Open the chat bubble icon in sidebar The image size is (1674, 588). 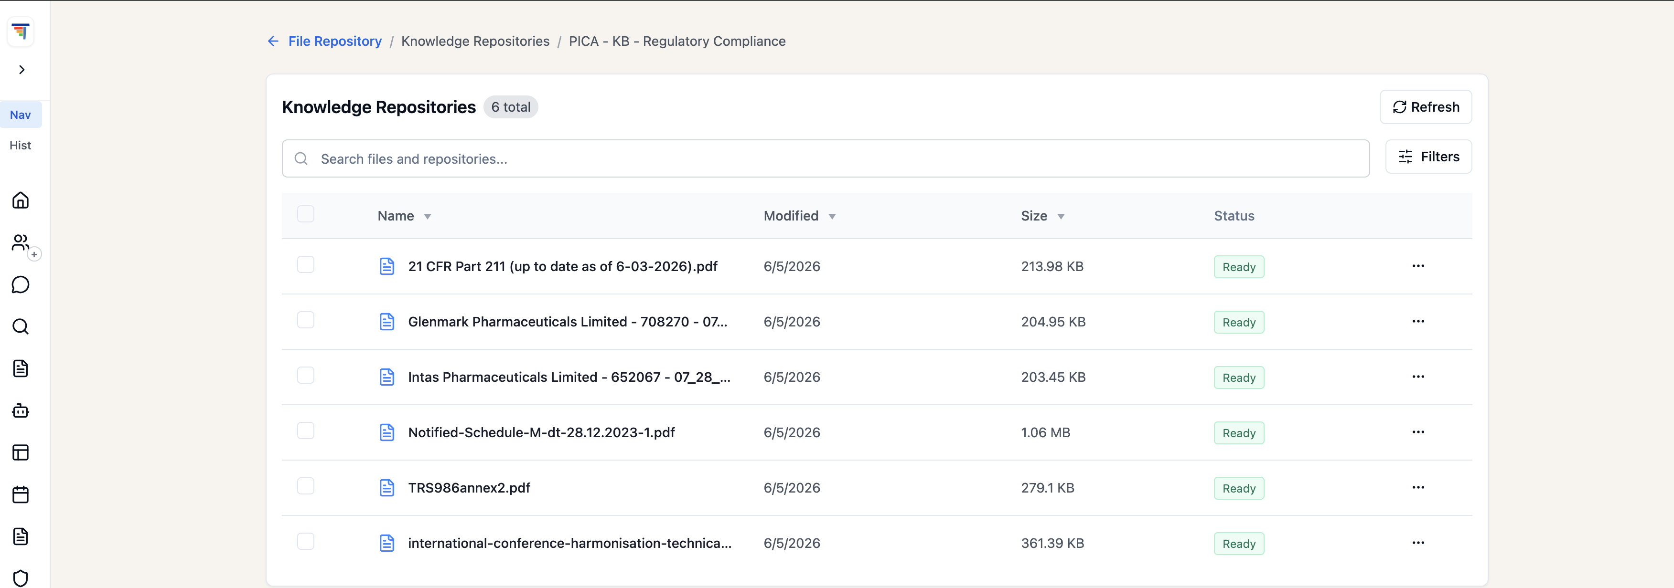point(21,284)
